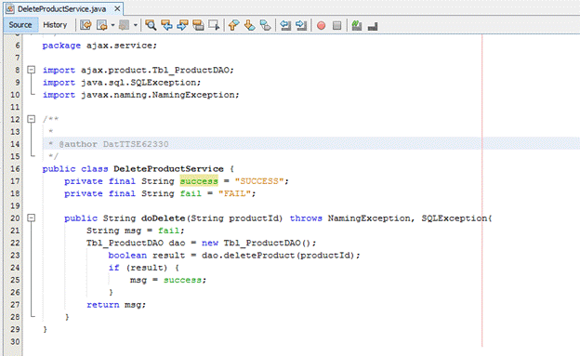The image size is (580, 356).
Task: Toggle Rectangular Selection icon
Action: (x=214, y=25)
